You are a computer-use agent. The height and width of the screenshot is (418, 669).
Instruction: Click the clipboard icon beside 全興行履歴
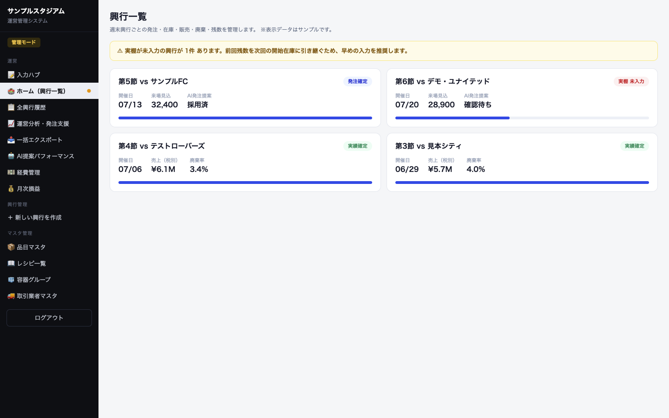coord(11,107)
